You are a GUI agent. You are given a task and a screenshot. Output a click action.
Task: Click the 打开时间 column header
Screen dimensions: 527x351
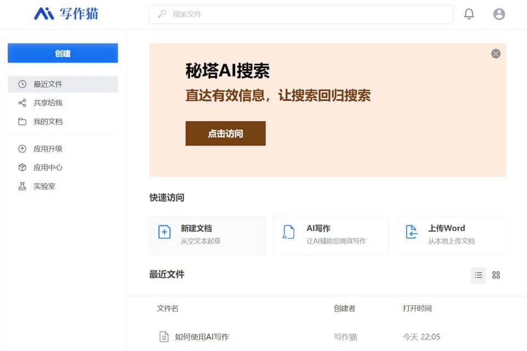[417, 308]
